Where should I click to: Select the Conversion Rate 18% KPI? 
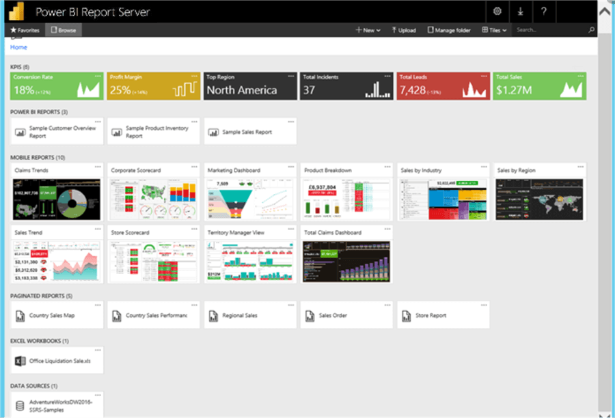click(x=57, y=86)
